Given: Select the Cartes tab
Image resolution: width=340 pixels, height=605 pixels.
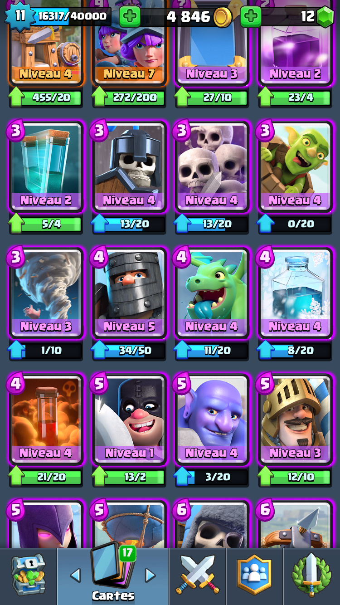Looking at the screenshot, I should (113, 576).
